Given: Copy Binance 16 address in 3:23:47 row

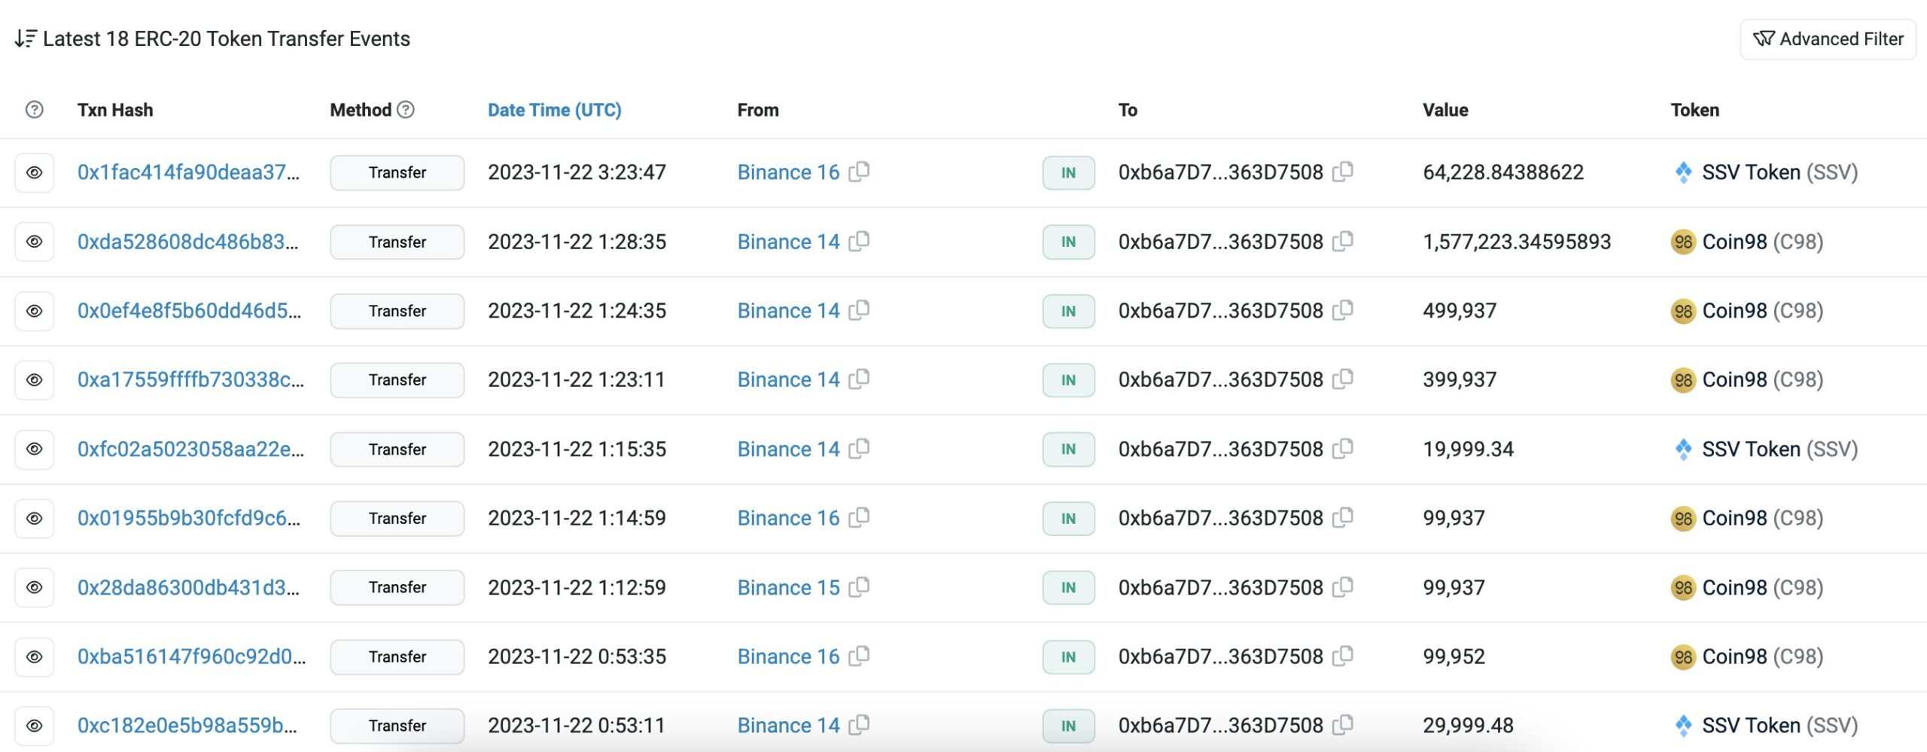Looking at the screenshot, I should pos(859,172).
